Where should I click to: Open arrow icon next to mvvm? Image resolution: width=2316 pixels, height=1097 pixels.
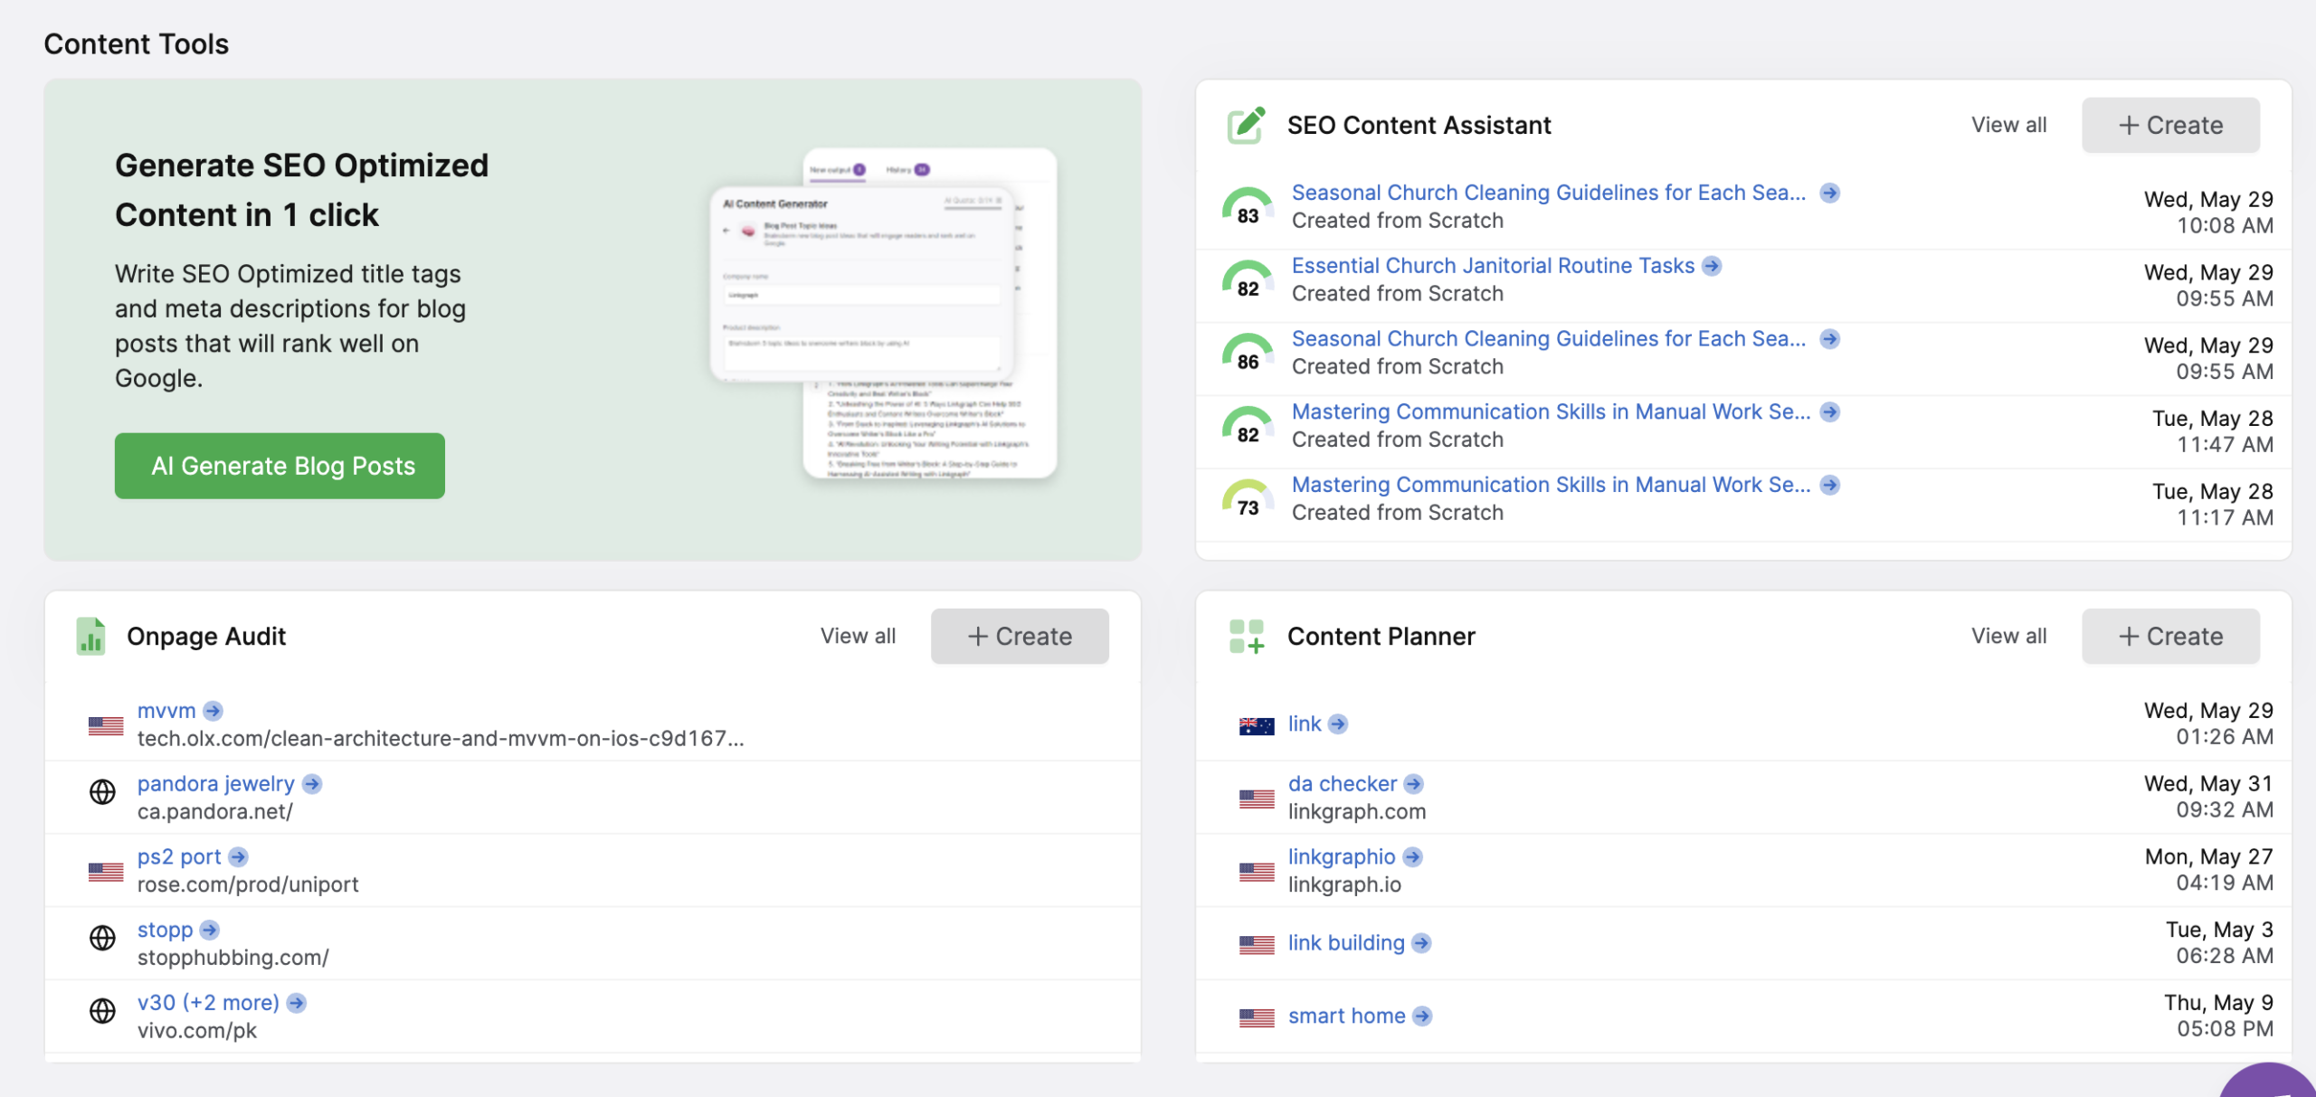tap(214, 711)
